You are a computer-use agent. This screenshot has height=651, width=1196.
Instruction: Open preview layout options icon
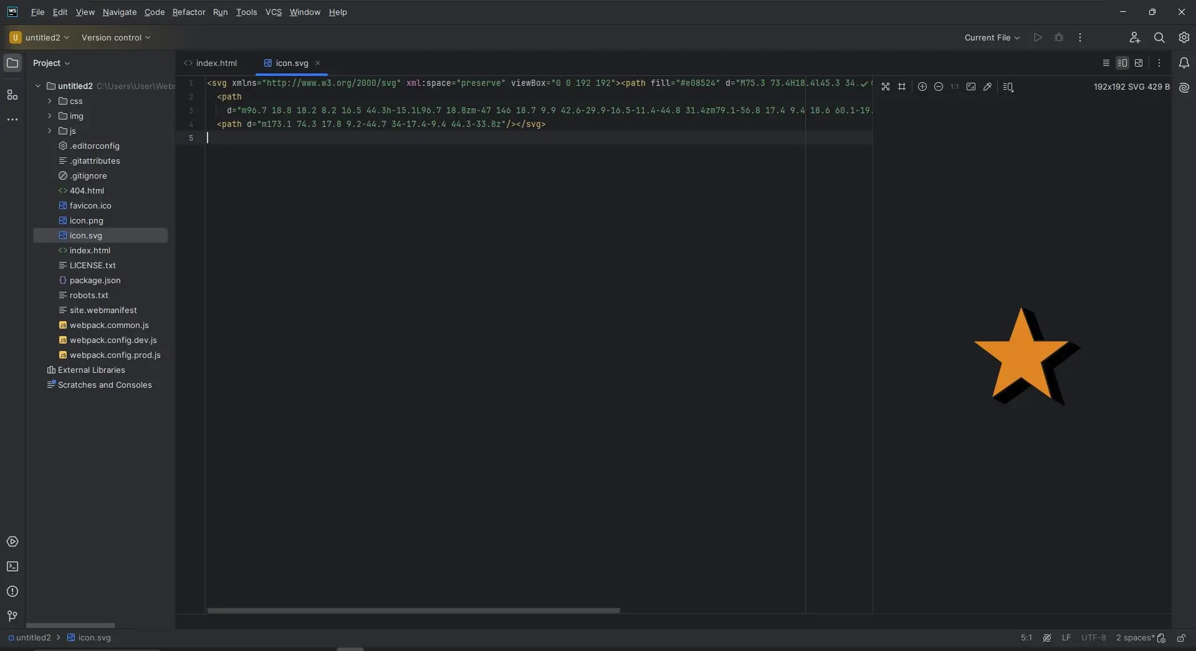[x=1008, y=87]
